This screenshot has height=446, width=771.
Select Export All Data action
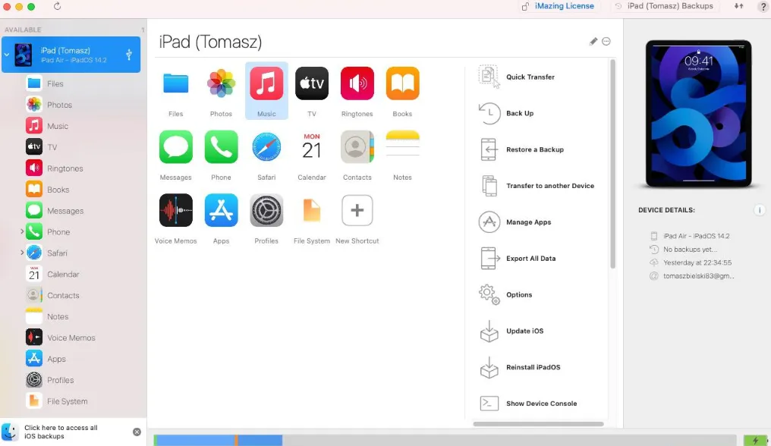pyautogui.click(x=518, y=258)
